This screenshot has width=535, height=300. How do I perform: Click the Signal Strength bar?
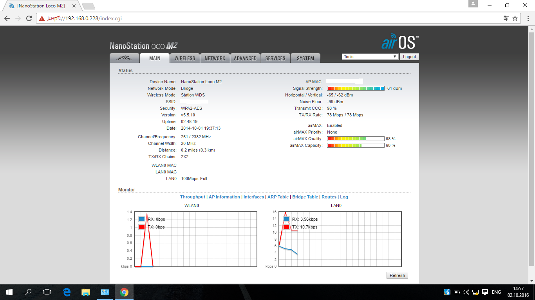click(x=356, y=88)
